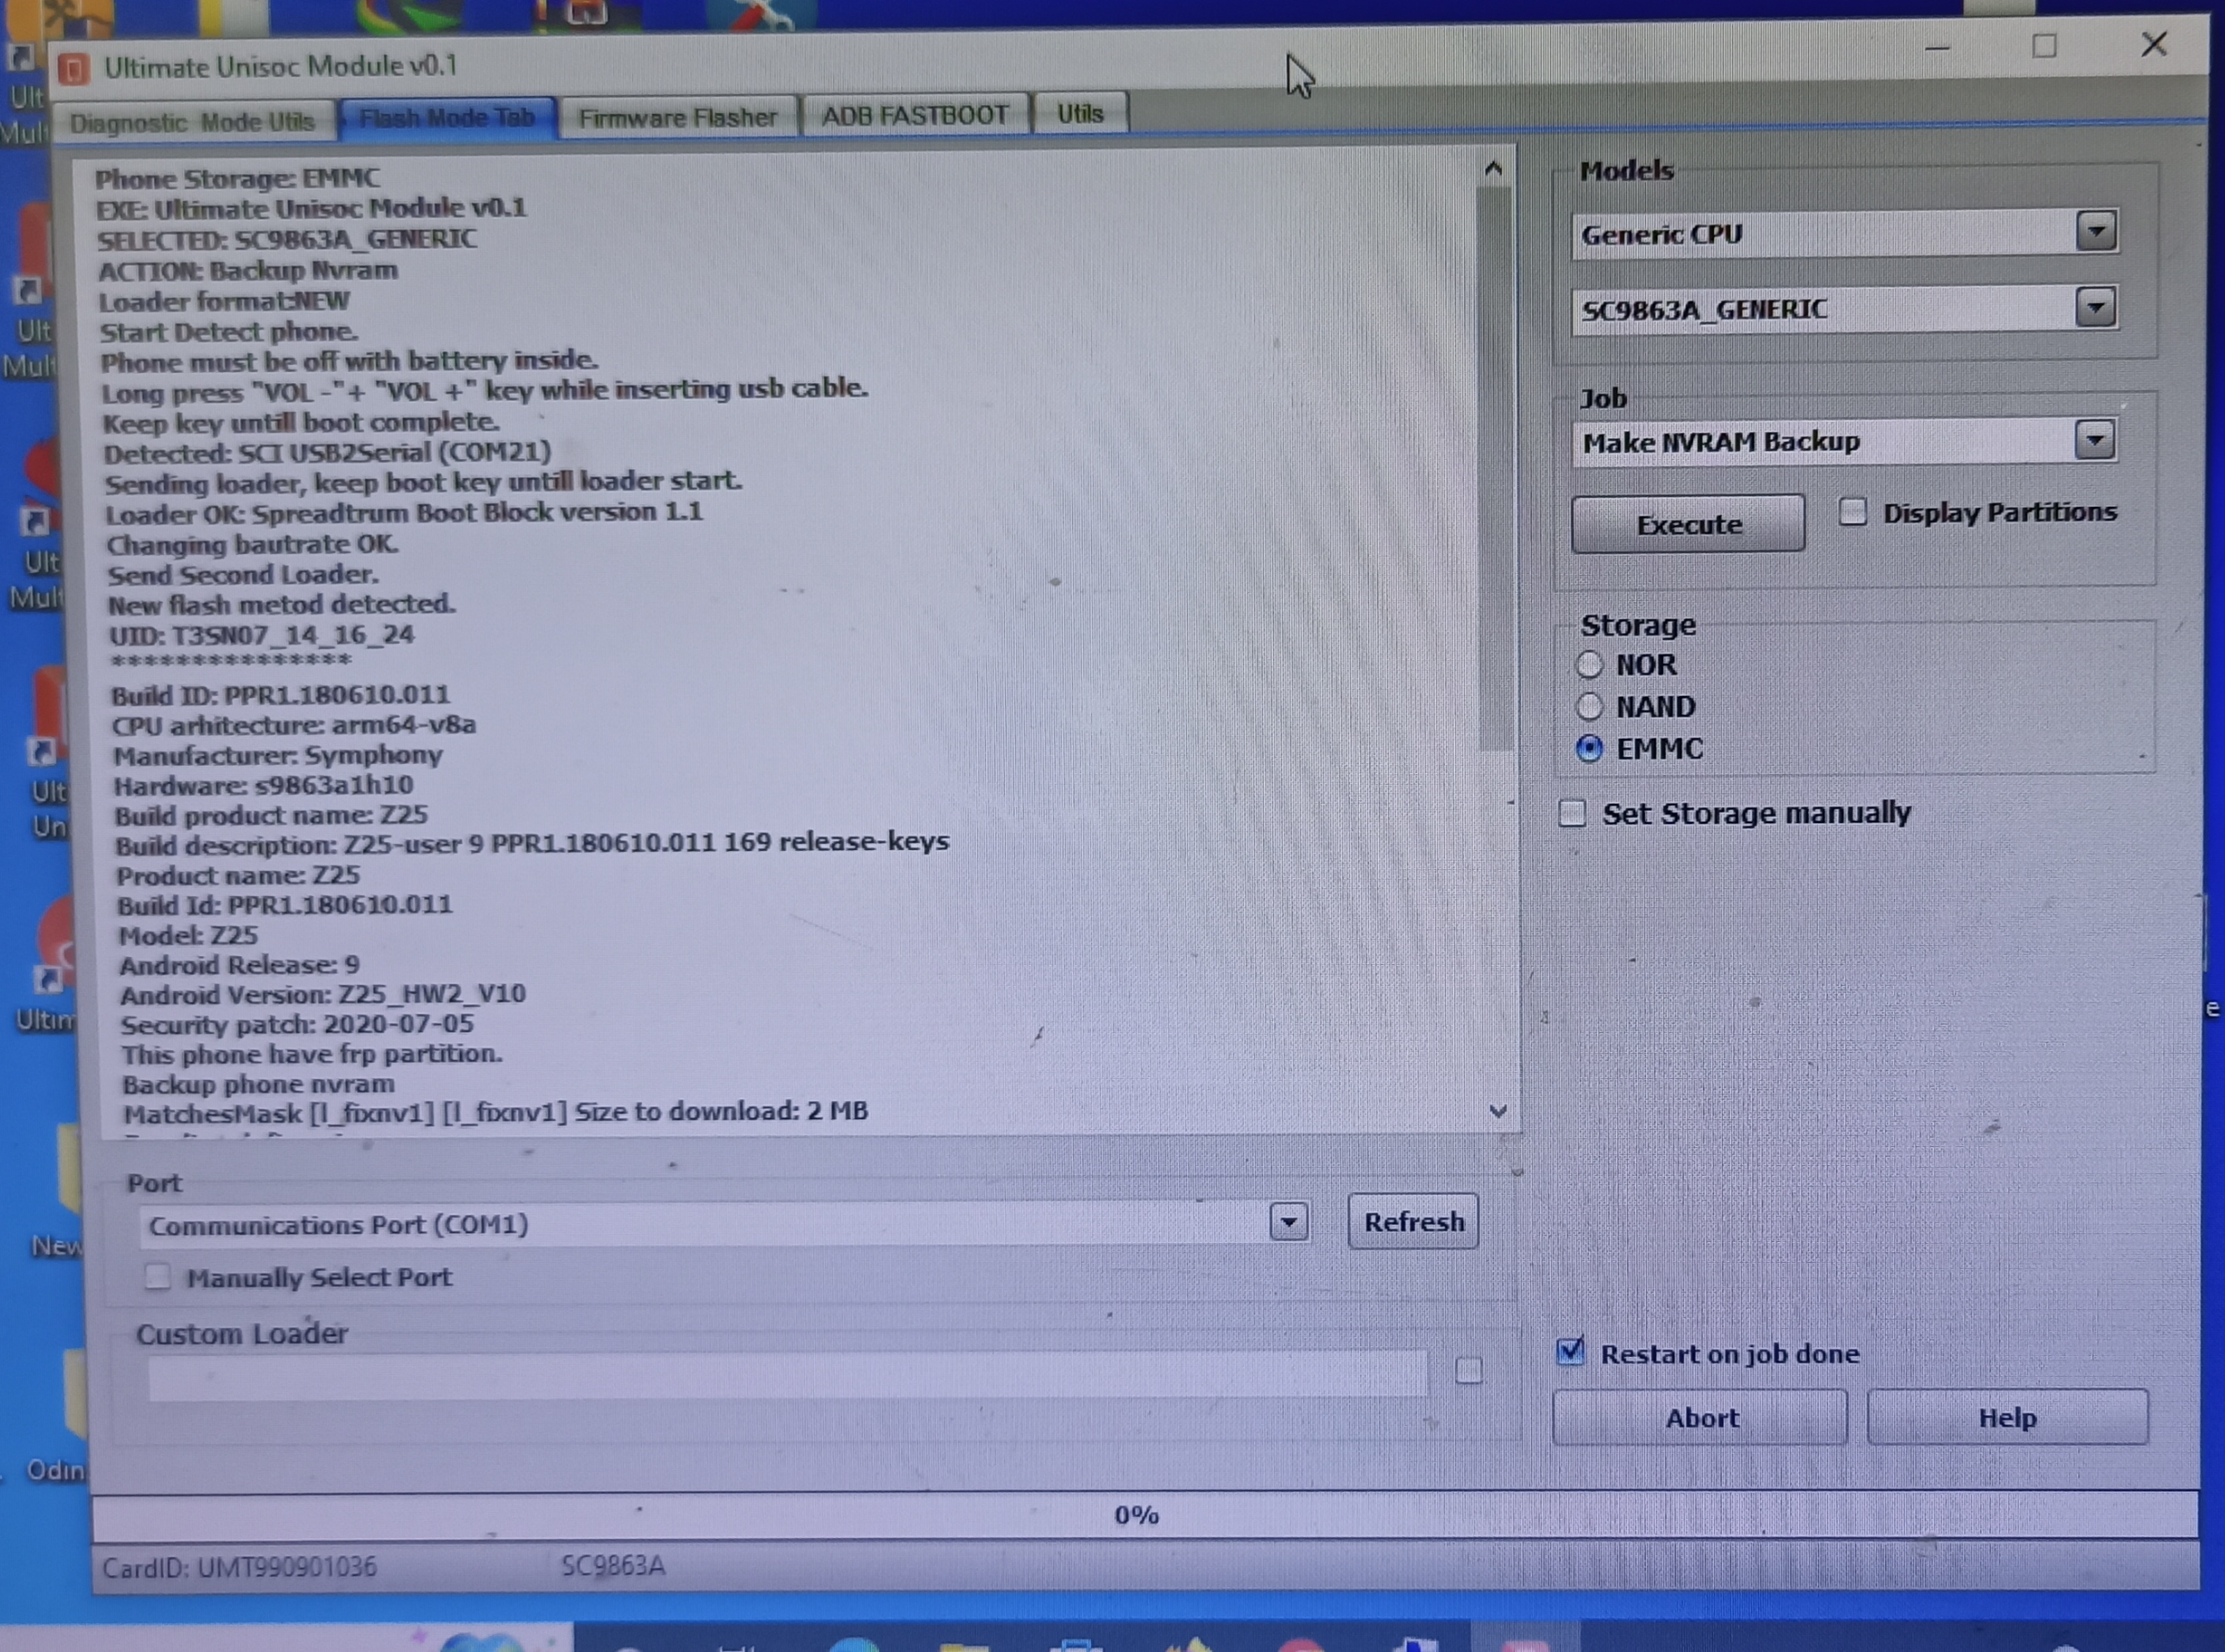2225x1652 pixels.
Task: Open the Generic CPU models dropdown
Action: [x=2096, y=232]
